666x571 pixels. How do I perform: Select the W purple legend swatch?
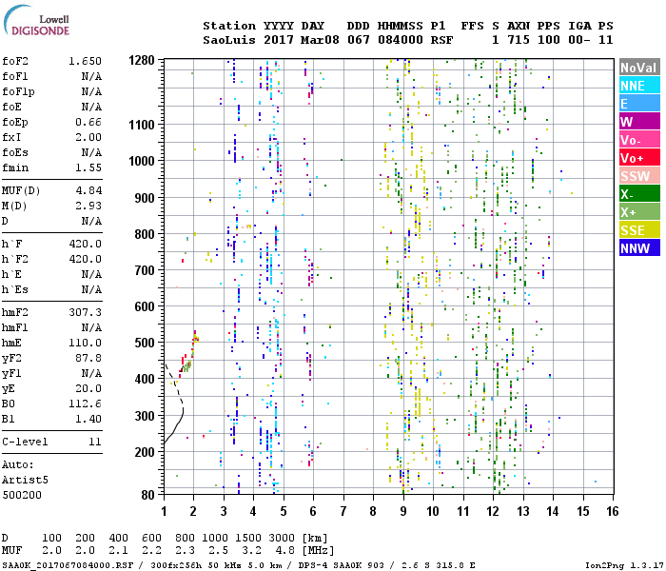(x=639, y=122)
